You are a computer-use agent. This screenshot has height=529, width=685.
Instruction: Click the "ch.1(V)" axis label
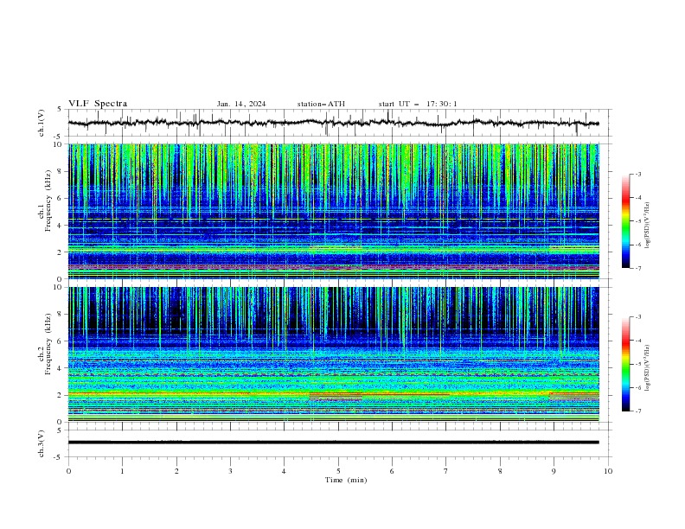pyautogui.click(x=42, y=123)
